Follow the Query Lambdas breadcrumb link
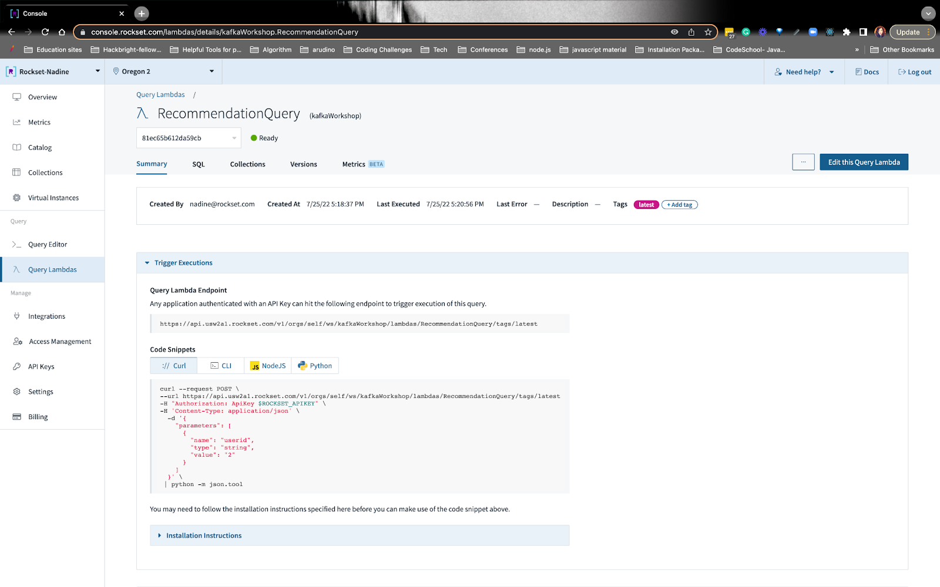Image resolution: width=940 pixels, height=587 pixels. [160, 95]
